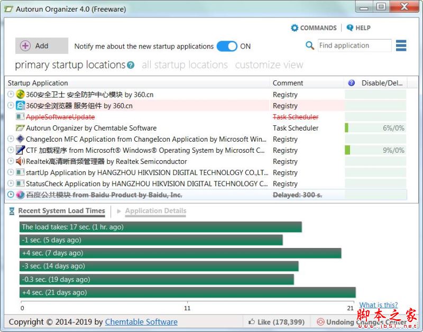Click clock icon for CTF 加载程序 row

click(x=11, y=150)
